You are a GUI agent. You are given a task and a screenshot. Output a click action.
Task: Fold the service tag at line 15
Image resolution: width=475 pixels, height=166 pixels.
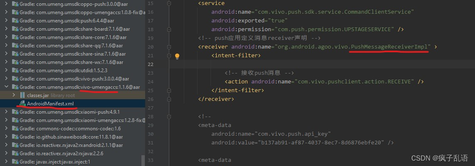169,3
